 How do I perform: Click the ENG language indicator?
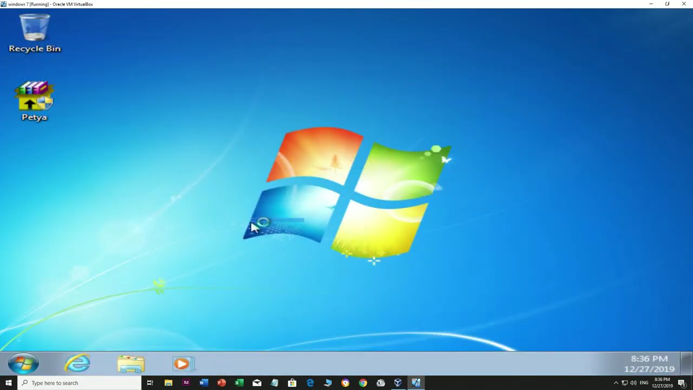[644, 383]
